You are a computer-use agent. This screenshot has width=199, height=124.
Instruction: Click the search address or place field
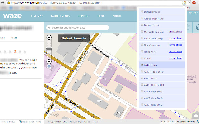[x=77, y=28]
